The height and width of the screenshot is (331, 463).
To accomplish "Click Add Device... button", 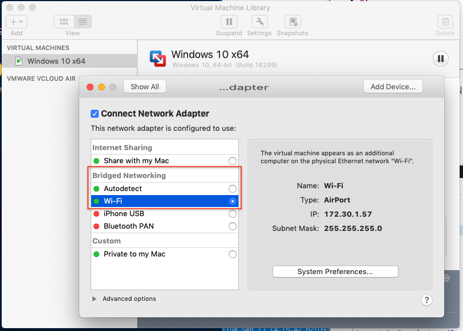I will click(x=393, y=87).
